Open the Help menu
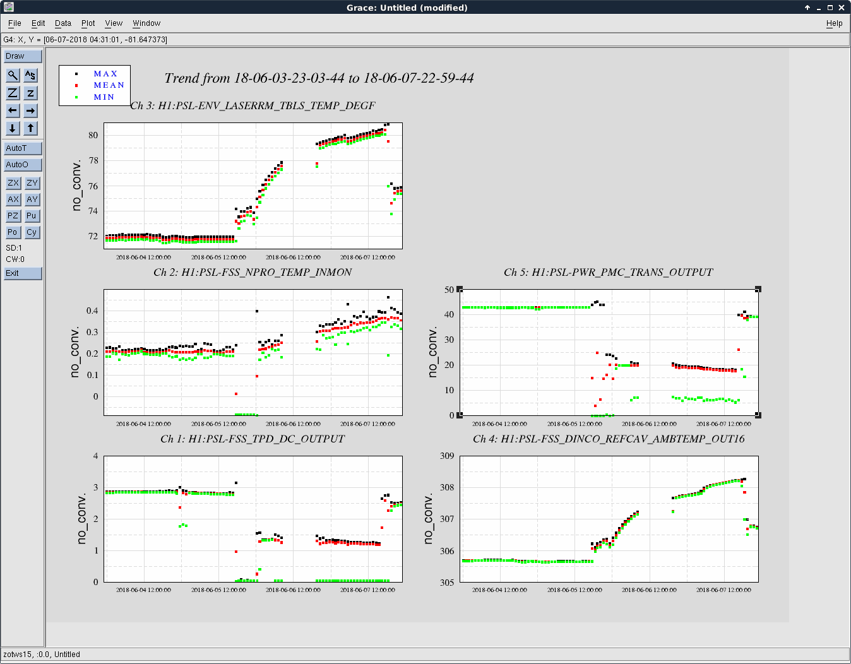The image size is (851, 664). tap(834, 23)
